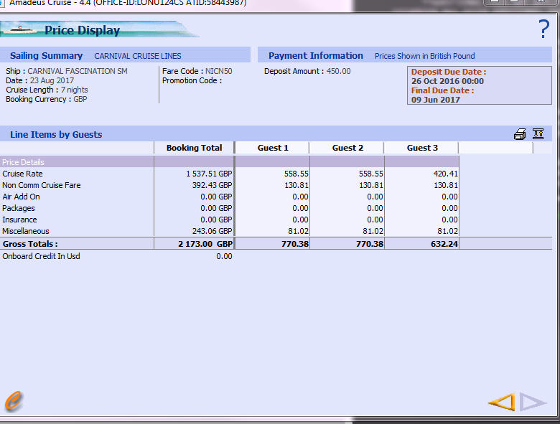This screenshot has height=424, width=560.
Task: Open the help question mark icon
Action: 544,29
